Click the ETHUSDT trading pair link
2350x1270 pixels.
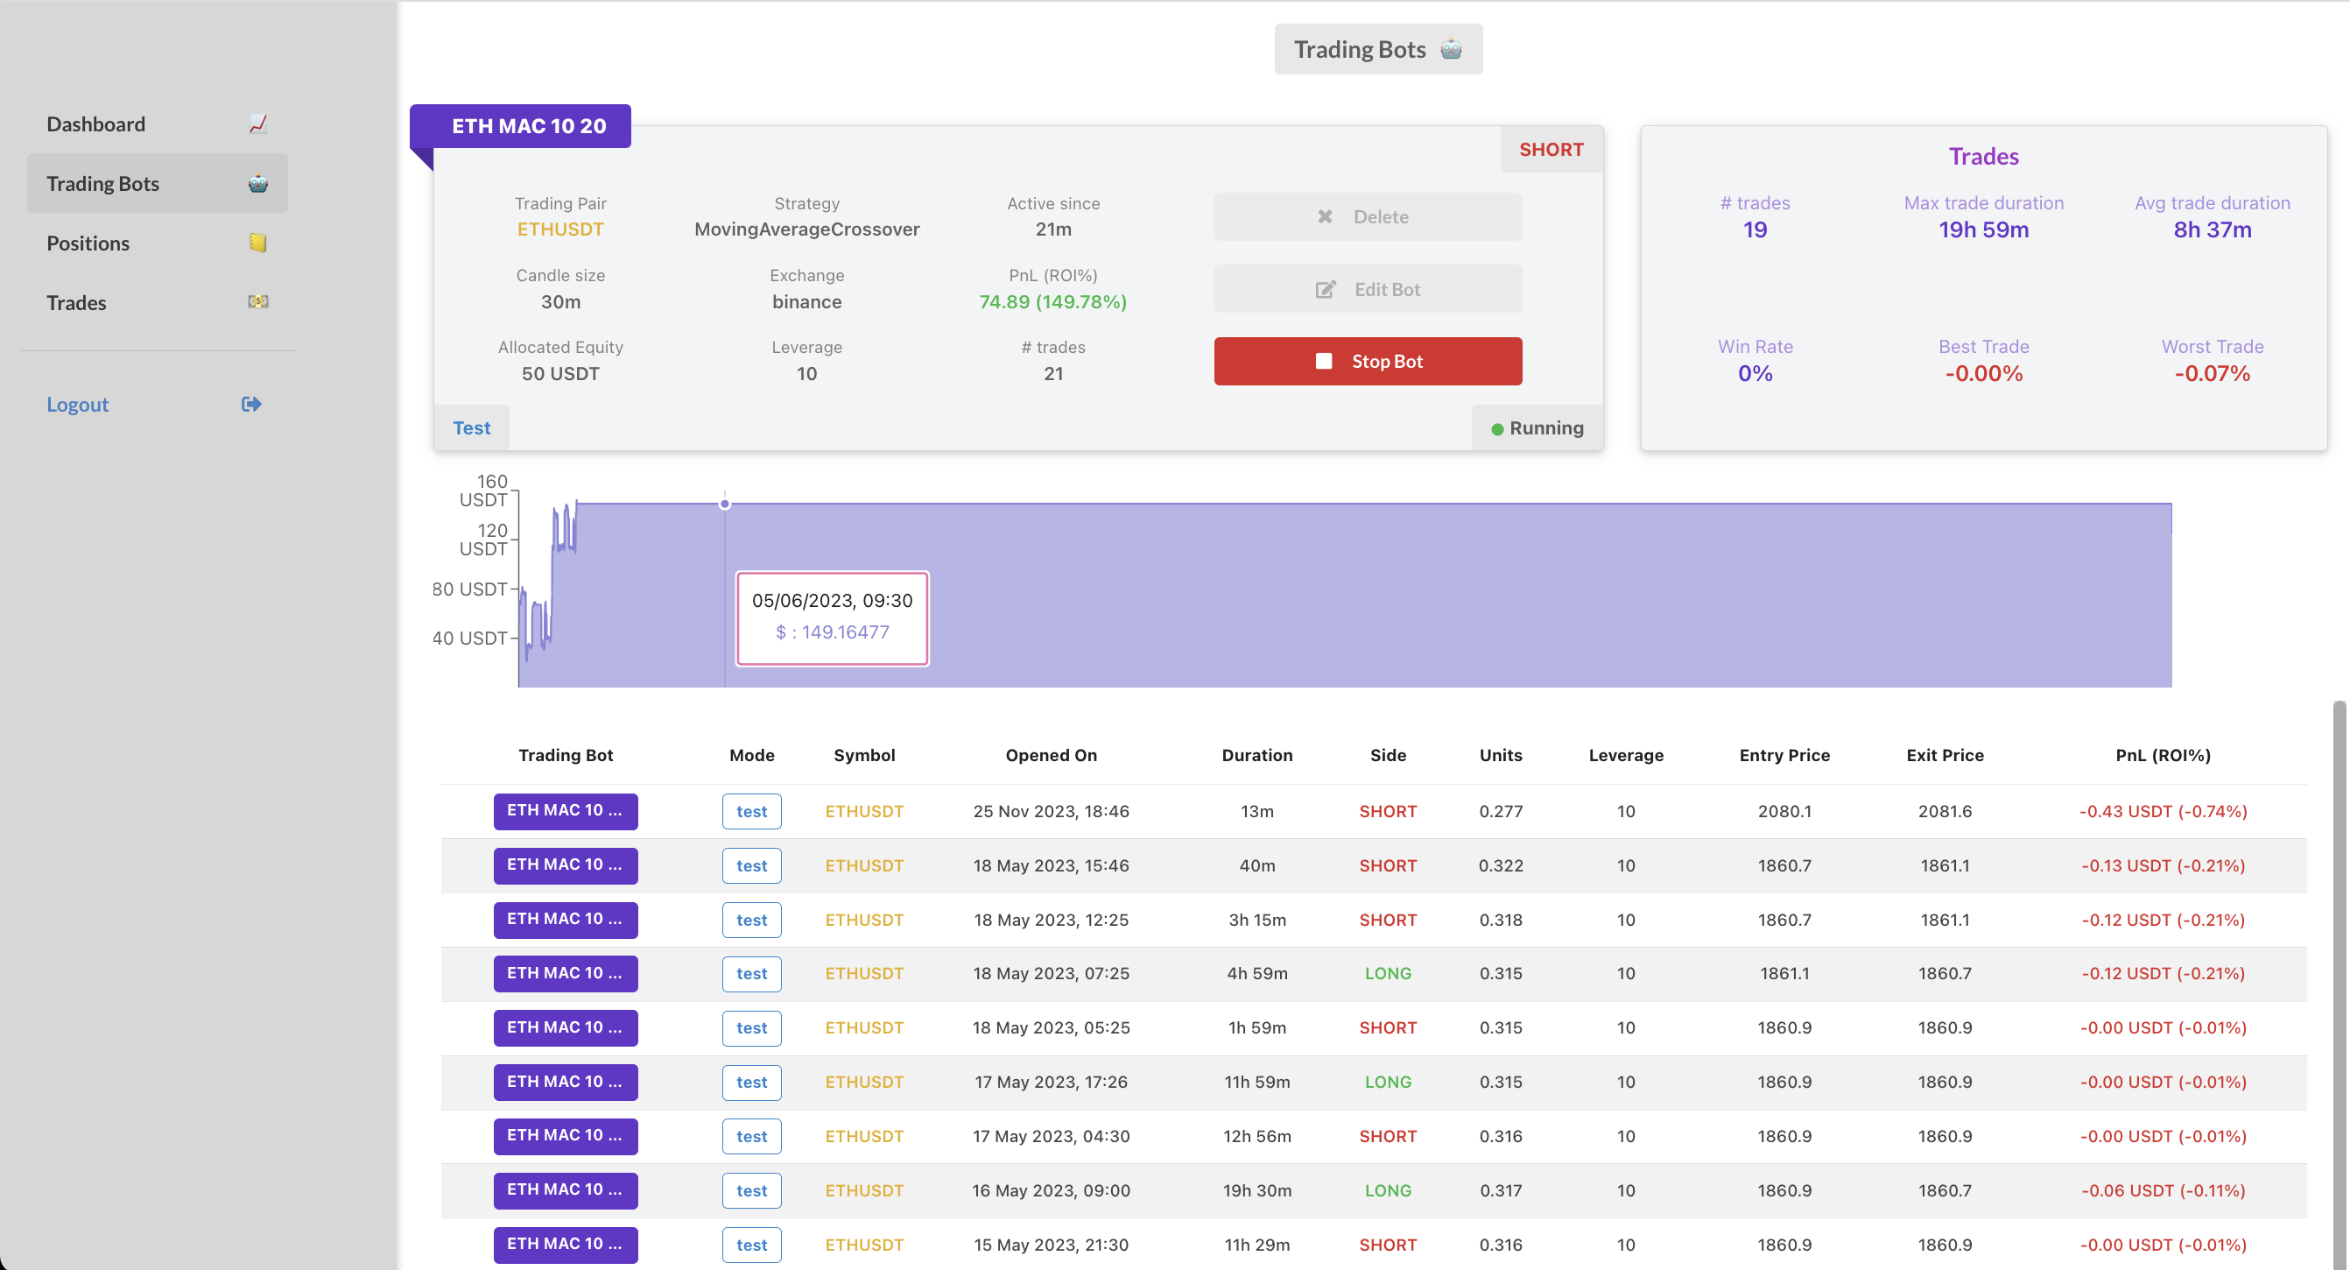pyautogui.click(x=560, y=229)
